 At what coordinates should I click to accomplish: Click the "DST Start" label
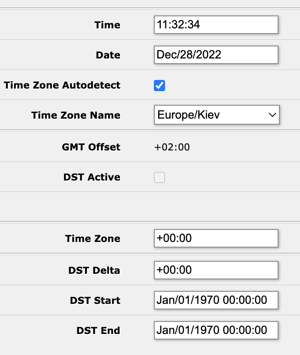pos(95,300)
